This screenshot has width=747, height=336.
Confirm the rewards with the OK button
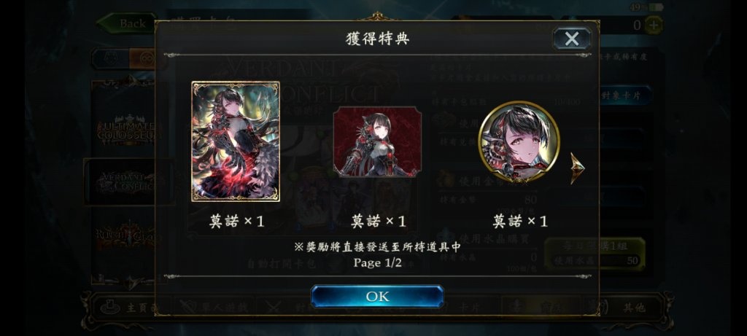coord(377,297)
